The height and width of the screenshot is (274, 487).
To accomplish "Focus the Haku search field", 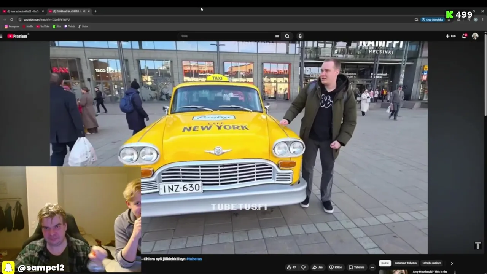I will tap(228, 36).
